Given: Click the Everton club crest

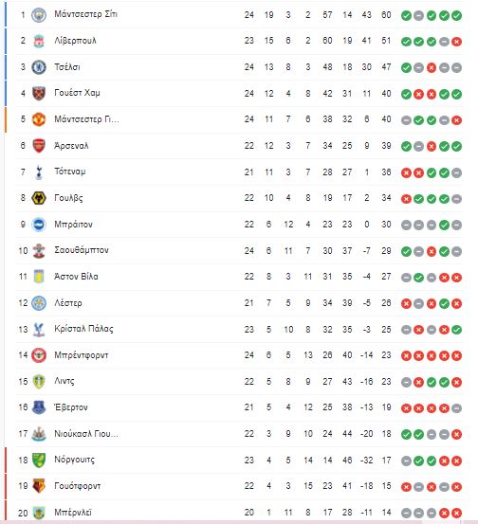Looking at the screenshot, I should coord(39,407).
